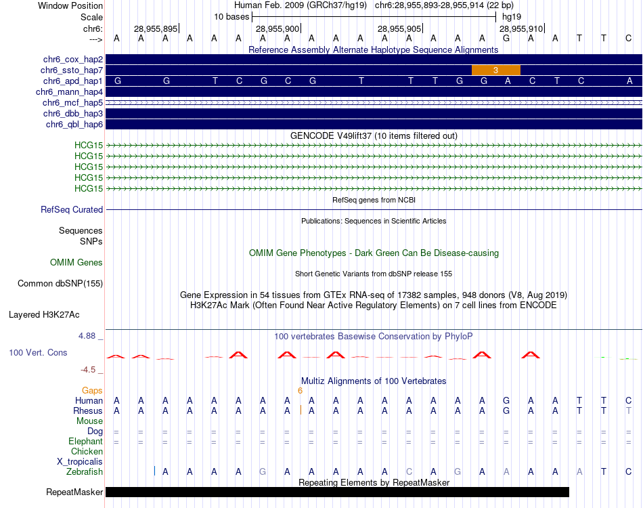Click the 28,955,900 ruler coordinate
The height and width of the screenshot is (508, 643).
(x=278, y=28)
